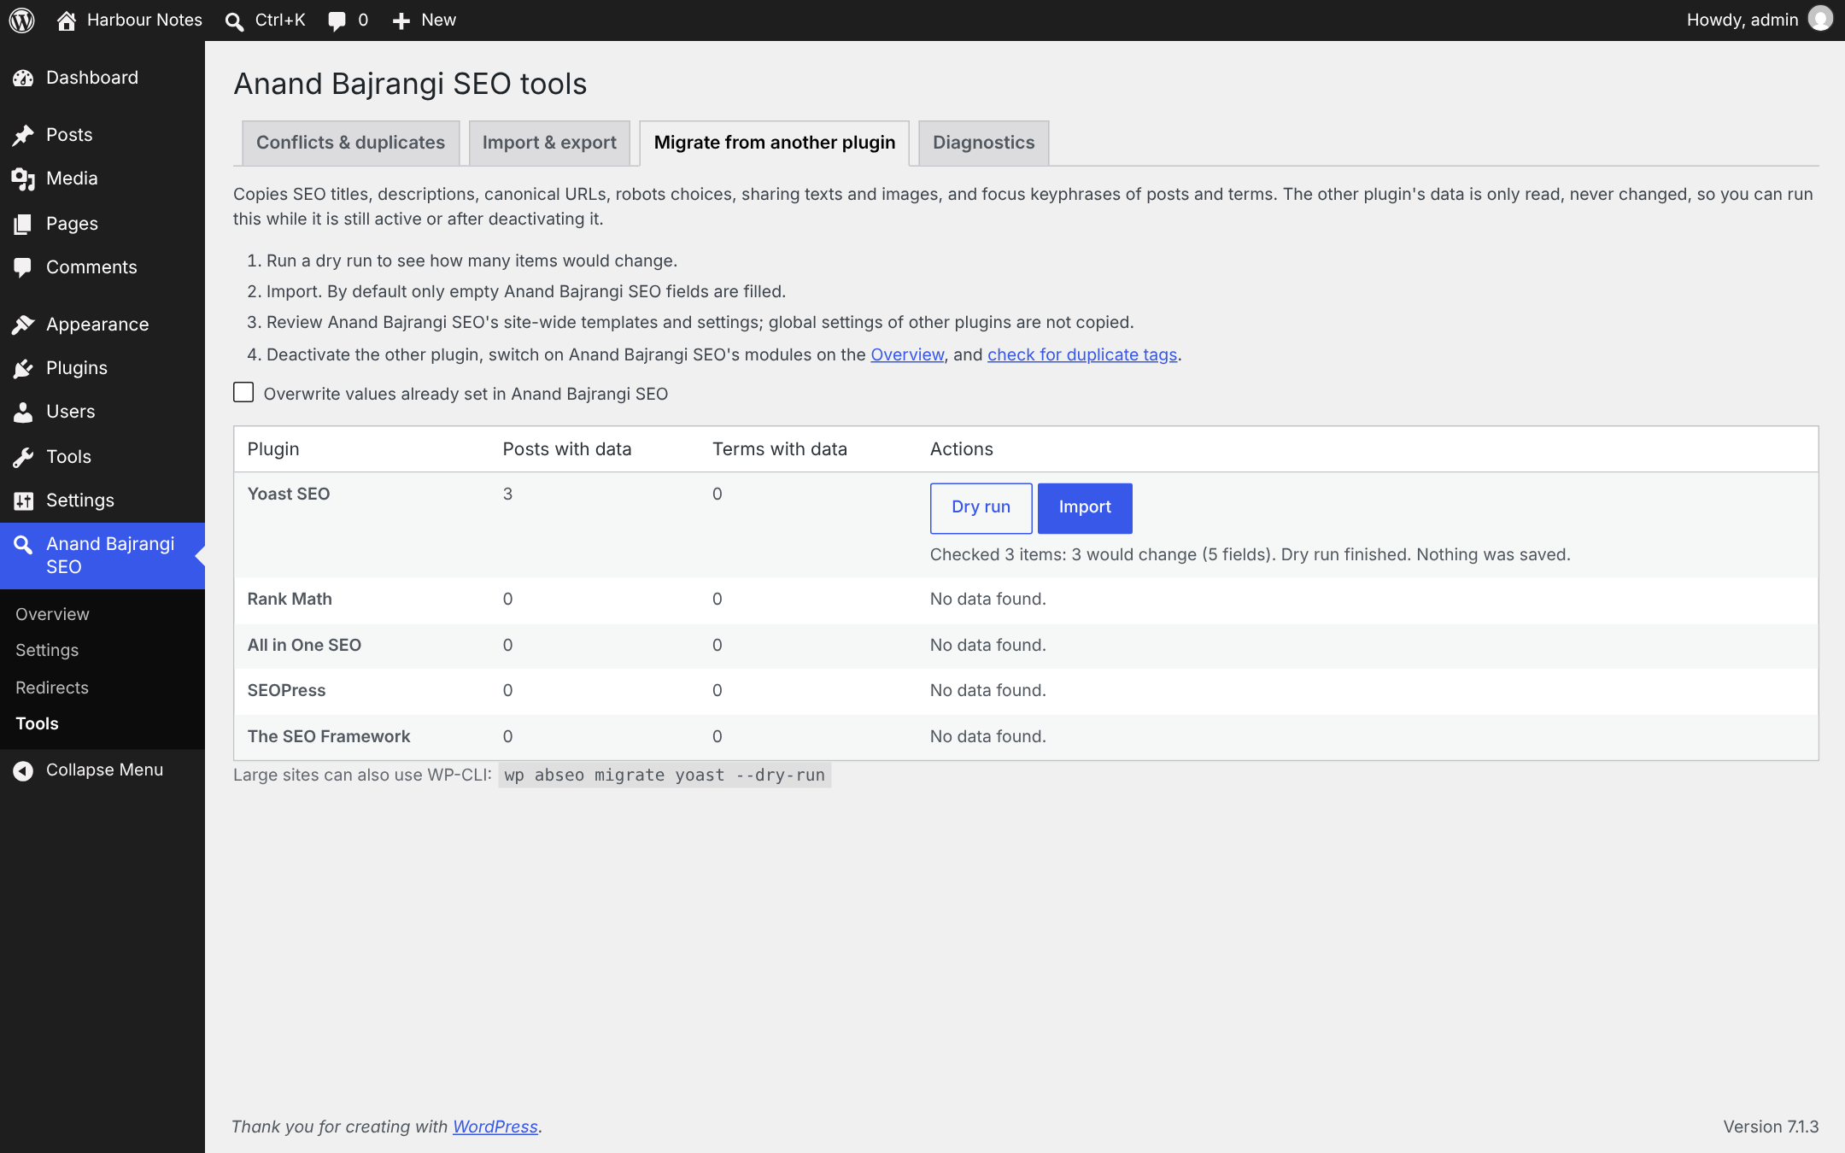The width and height of the screenshot is (1845, 1153).
Task: Open the Redirects submenu item
Action: point(52,688)
